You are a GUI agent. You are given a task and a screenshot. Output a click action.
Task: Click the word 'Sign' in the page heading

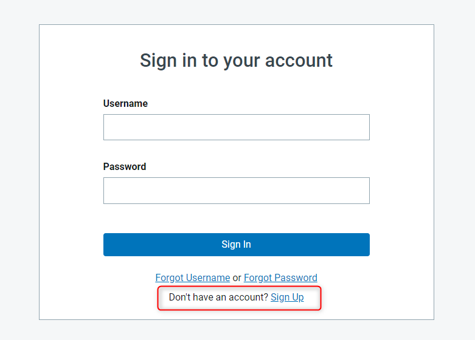pos(157,61)
